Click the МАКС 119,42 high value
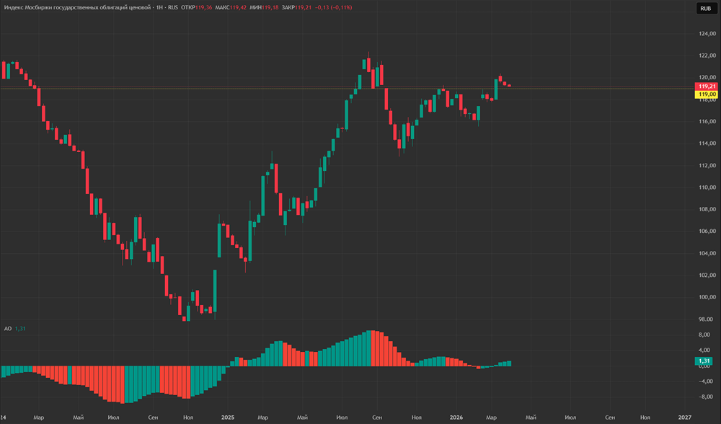This screenshot has height=424, width=721. 231,7
